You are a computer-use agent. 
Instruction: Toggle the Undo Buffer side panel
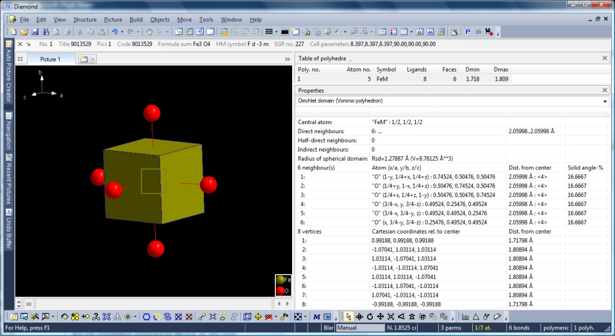(x=9, y=228)
